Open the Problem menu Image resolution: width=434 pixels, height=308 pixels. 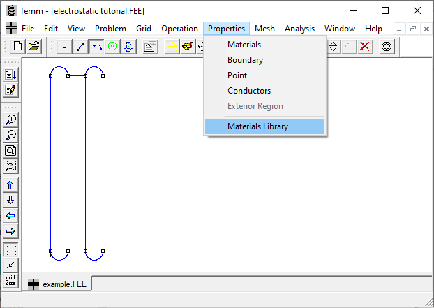110,29
